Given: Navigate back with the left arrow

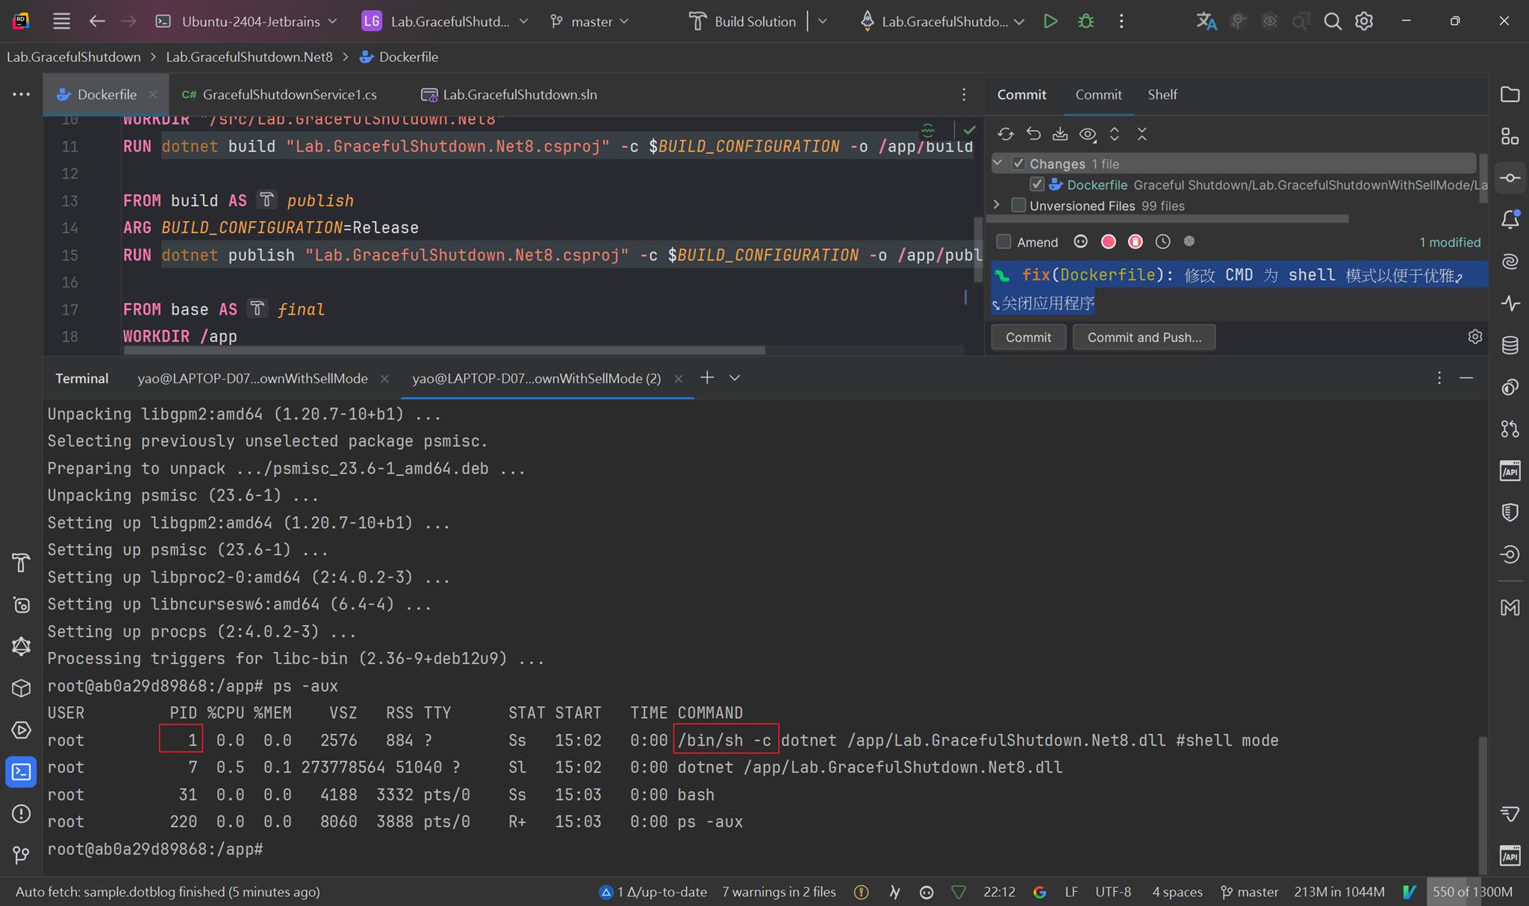Looking at the screenshot, I should (97, 22).
